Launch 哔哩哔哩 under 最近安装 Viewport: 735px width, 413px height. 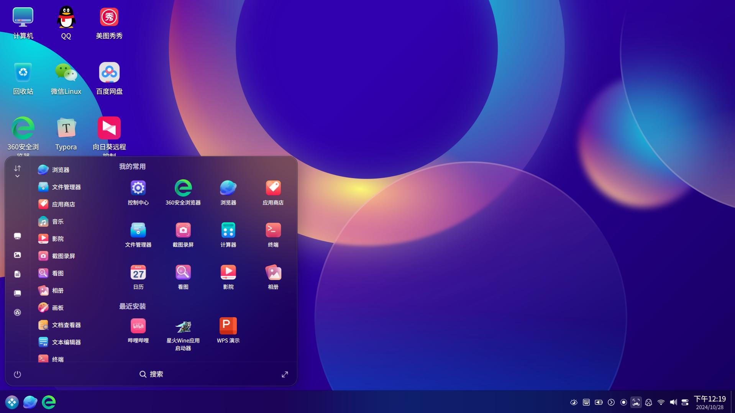[x=138, y=330]
